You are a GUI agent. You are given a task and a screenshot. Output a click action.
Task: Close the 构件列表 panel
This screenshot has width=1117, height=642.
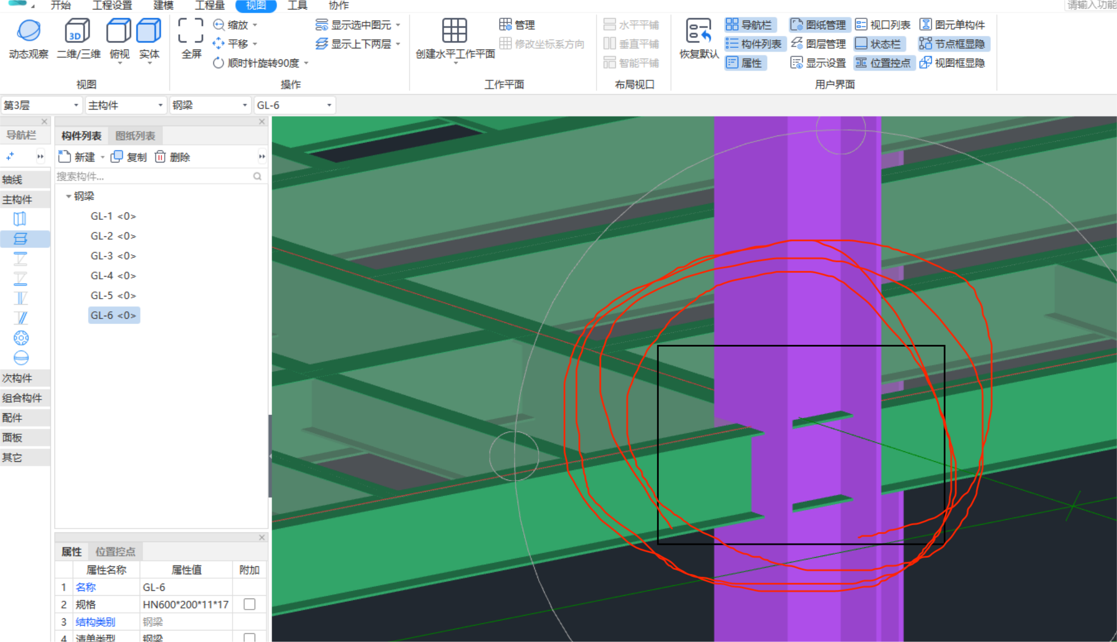pyautogui.click(x=262, y=121)
